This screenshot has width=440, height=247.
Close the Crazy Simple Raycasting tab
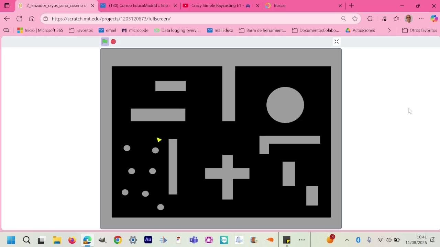click(x=257, y=5)
